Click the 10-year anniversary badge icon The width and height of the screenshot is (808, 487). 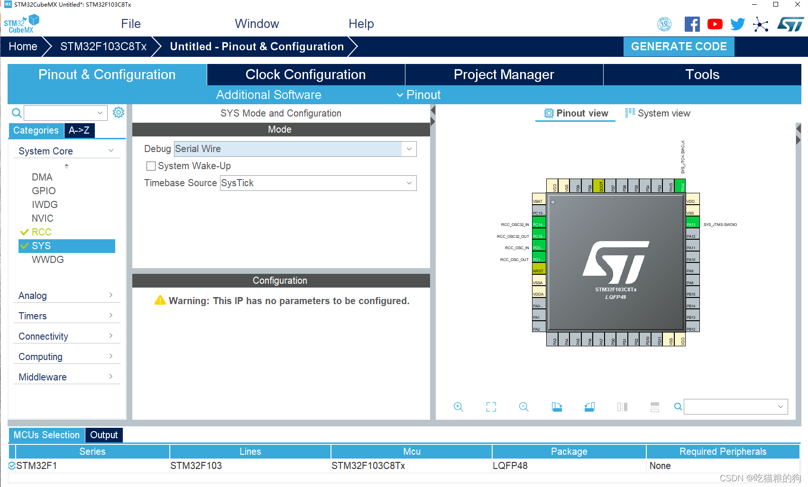[664, 24]
